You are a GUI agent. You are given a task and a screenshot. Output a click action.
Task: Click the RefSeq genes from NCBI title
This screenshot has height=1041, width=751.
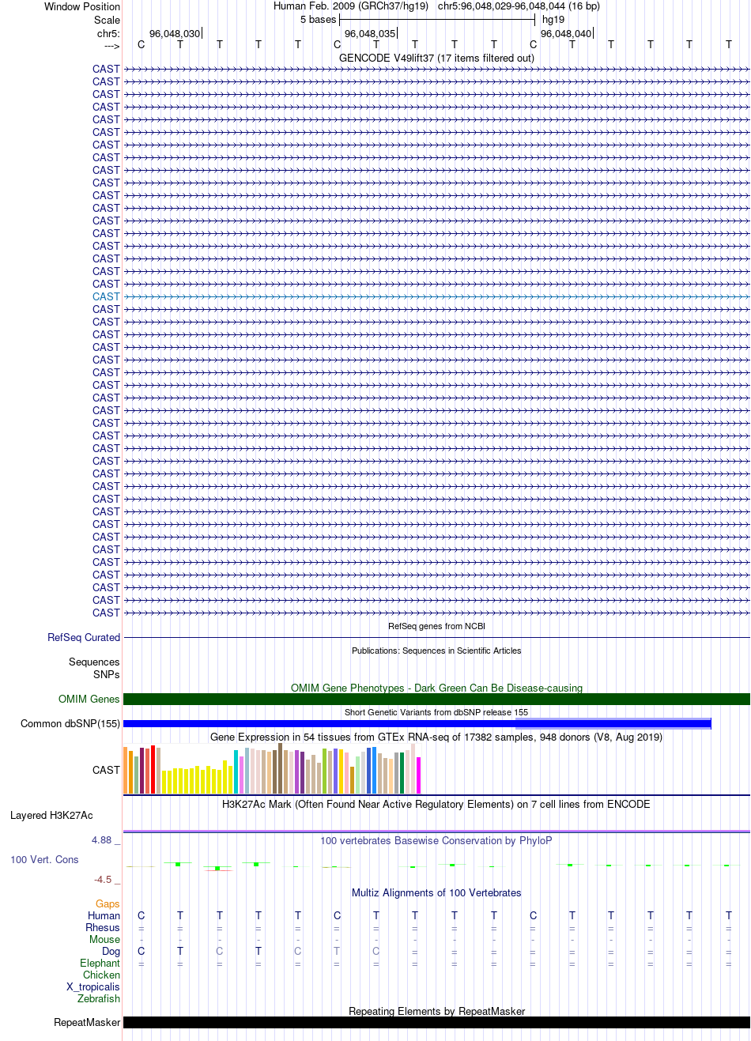436,626
